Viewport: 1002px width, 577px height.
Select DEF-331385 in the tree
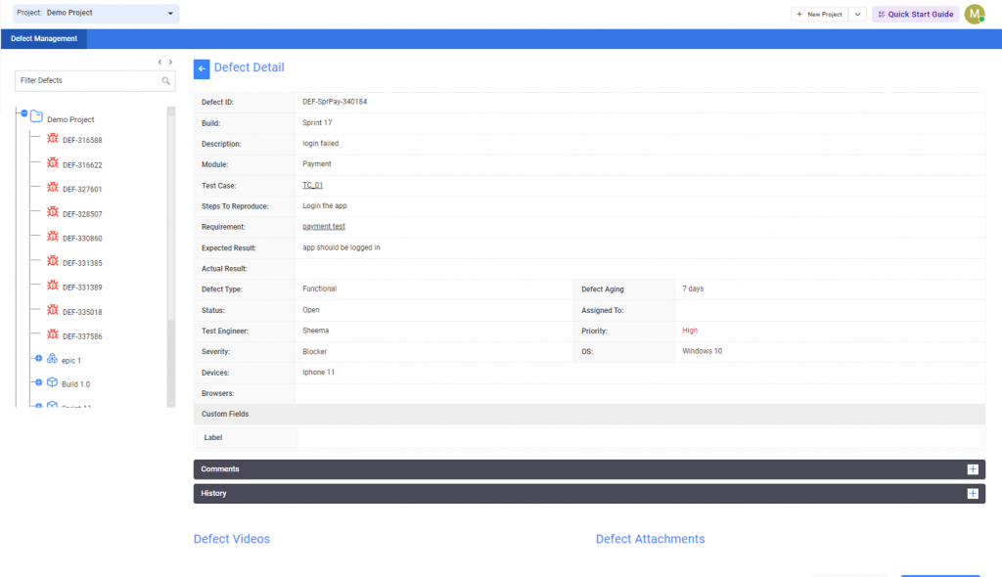(x=82, y=263)
